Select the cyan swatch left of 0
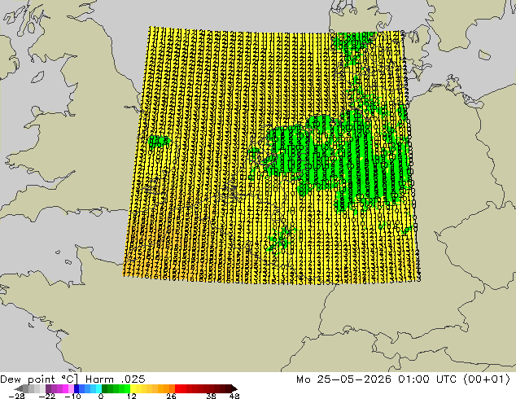Image resolution: width=516 pixels, height=399 pixels. click(x=98, y=388)
